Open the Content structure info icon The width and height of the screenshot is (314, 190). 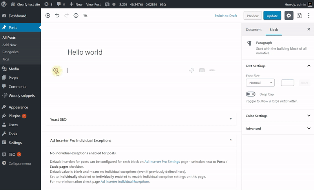tap(76, 16)
